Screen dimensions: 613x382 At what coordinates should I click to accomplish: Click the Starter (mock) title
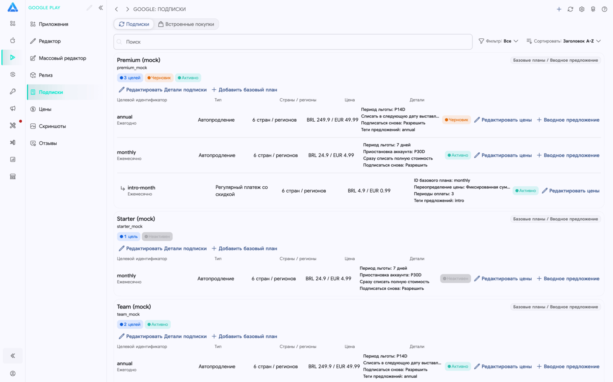pyautogui.click(x=136, y=219)
